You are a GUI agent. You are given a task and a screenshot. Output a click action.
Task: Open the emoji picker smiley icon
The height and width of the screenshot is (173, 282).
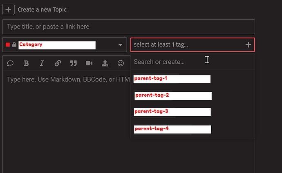[x=121, y=63]
